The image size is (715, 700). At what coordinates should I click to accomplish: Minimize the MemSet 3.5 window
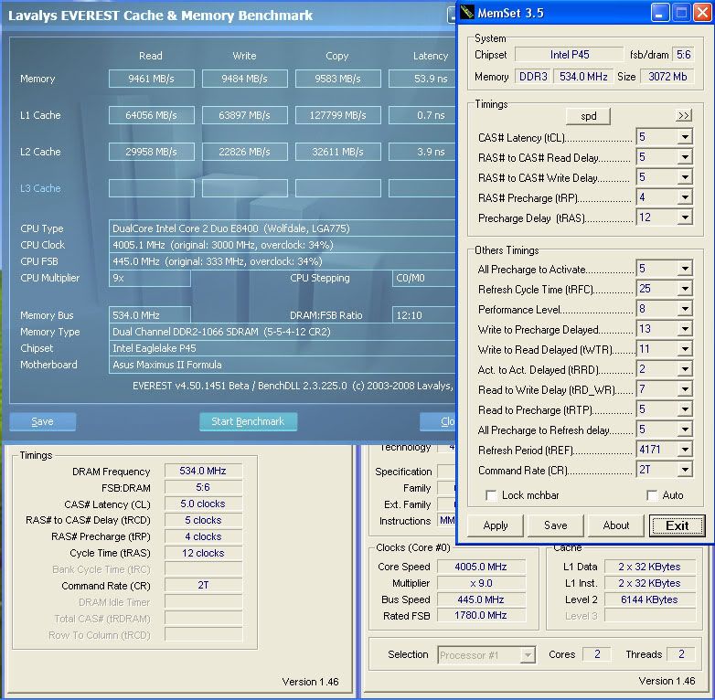pyautogui.click(x=660, y=13)
